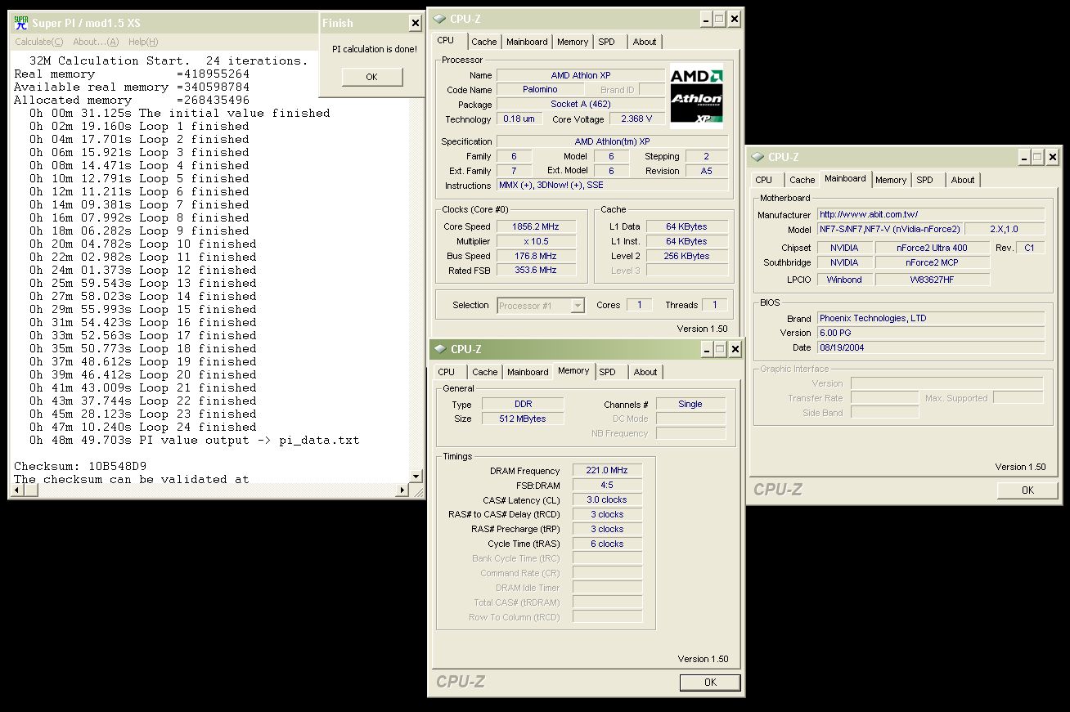The width and height of the screenshot is (1070, 712).
Task: Click the LPCIO W83627HF field
Action: tap(933, 279)
